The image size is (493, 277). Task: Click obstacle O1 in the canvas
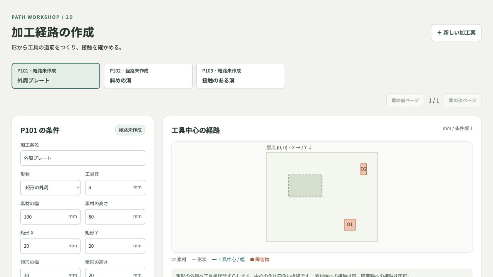click(x=350, y=225)
